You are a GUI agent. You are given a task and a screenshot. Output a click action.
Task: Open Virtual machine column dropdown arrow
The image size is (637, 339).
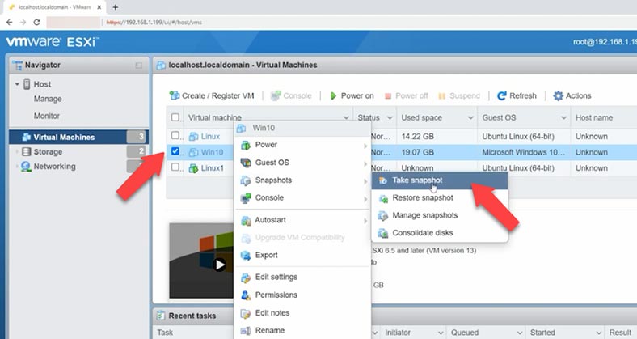pyautogui.click(x=346, y=117)
